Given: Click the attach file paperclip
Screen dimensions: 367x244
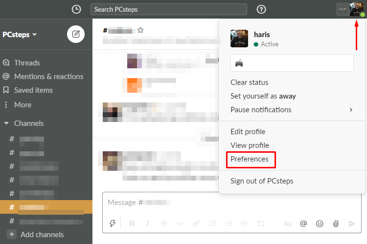Looking at the screenshot, I should [336, 224].
